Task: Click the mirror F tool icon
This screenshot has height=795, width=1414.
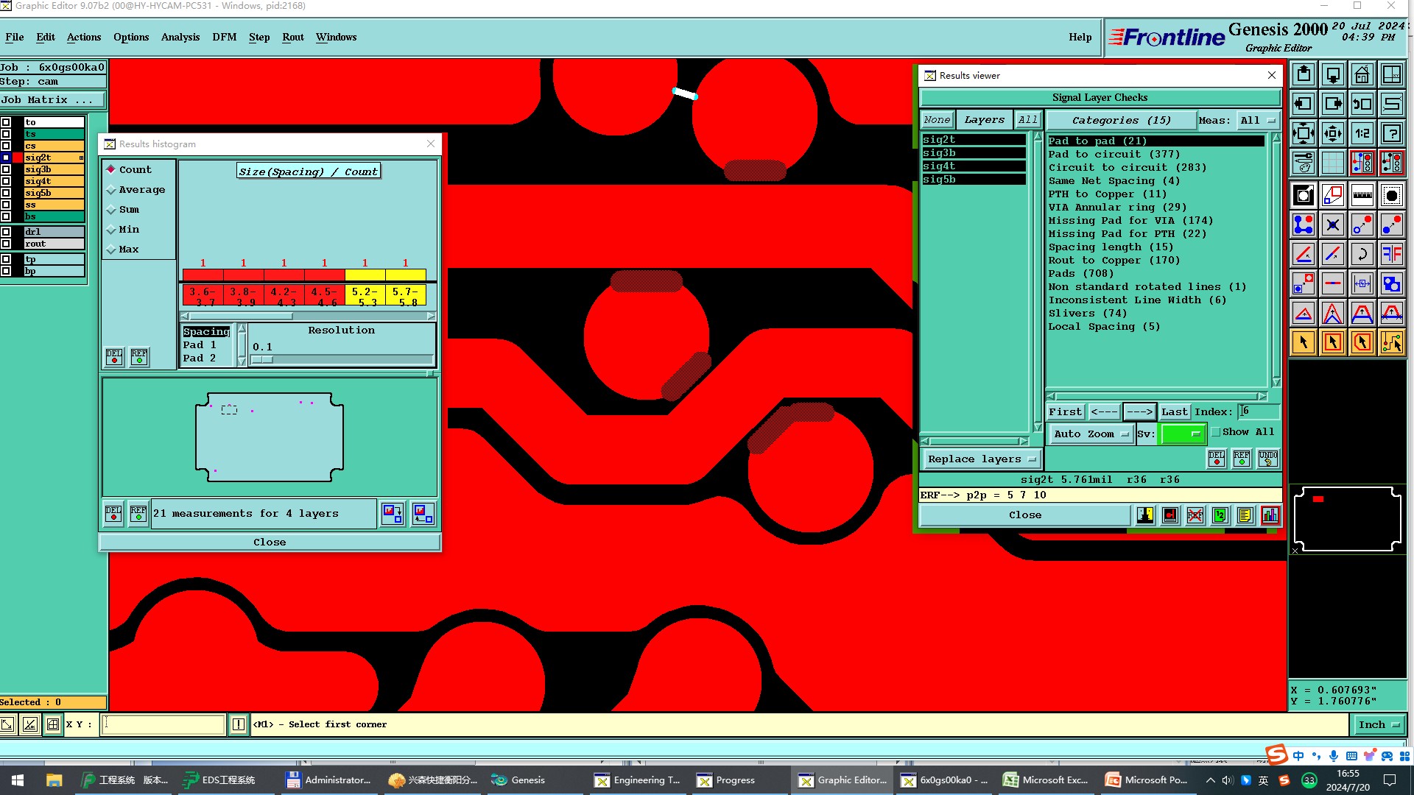Action: pos(1391,254)
